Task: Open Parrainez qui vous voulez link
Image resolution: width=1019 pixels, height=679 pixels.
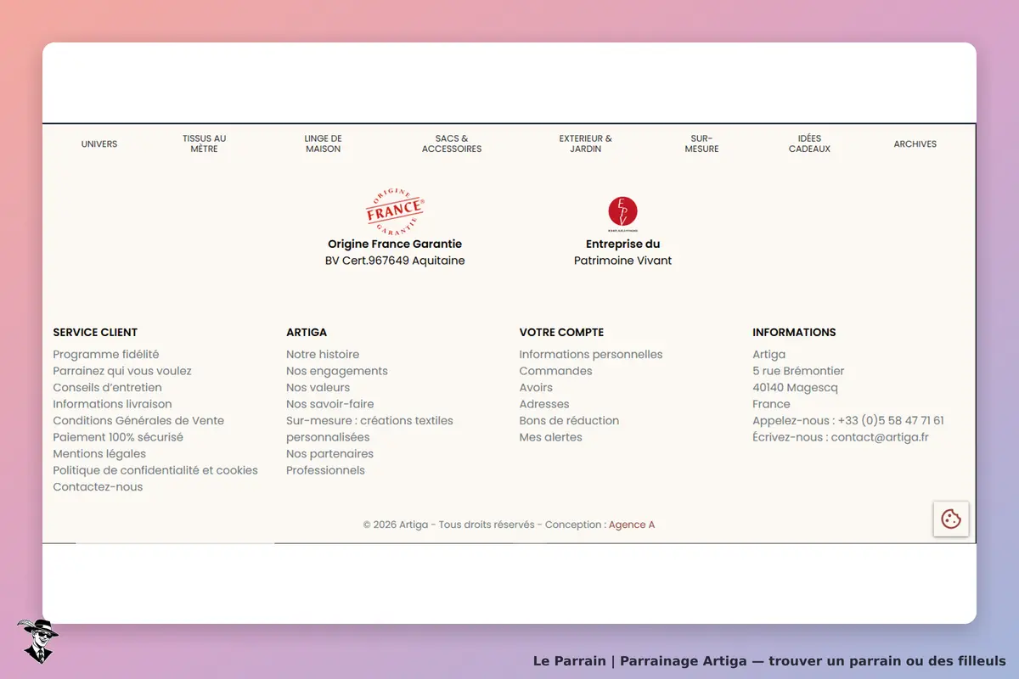Action: [122, 371]
